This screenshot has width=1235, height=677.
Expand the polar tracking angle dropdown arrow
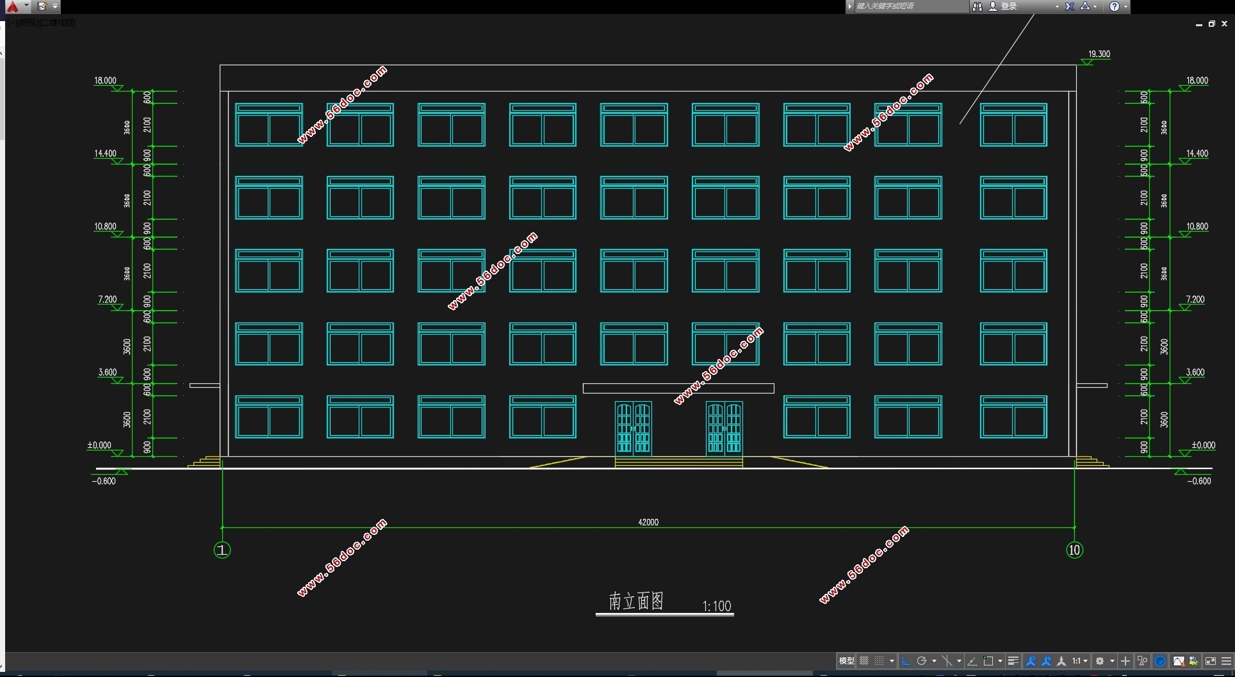click(934, 661)
